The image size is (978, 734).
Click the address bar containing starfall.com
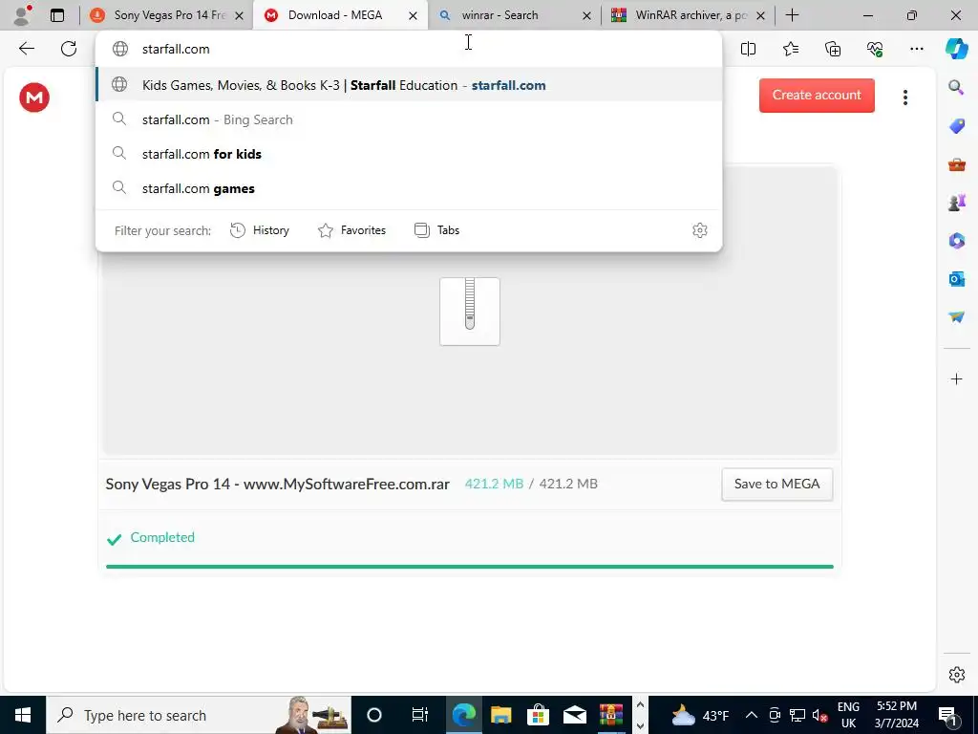(x=409, y=49)
